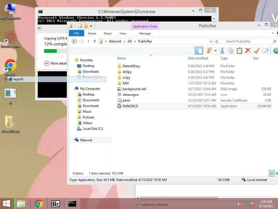
Task: Sort by the Type column header
Action: [224, 58]
